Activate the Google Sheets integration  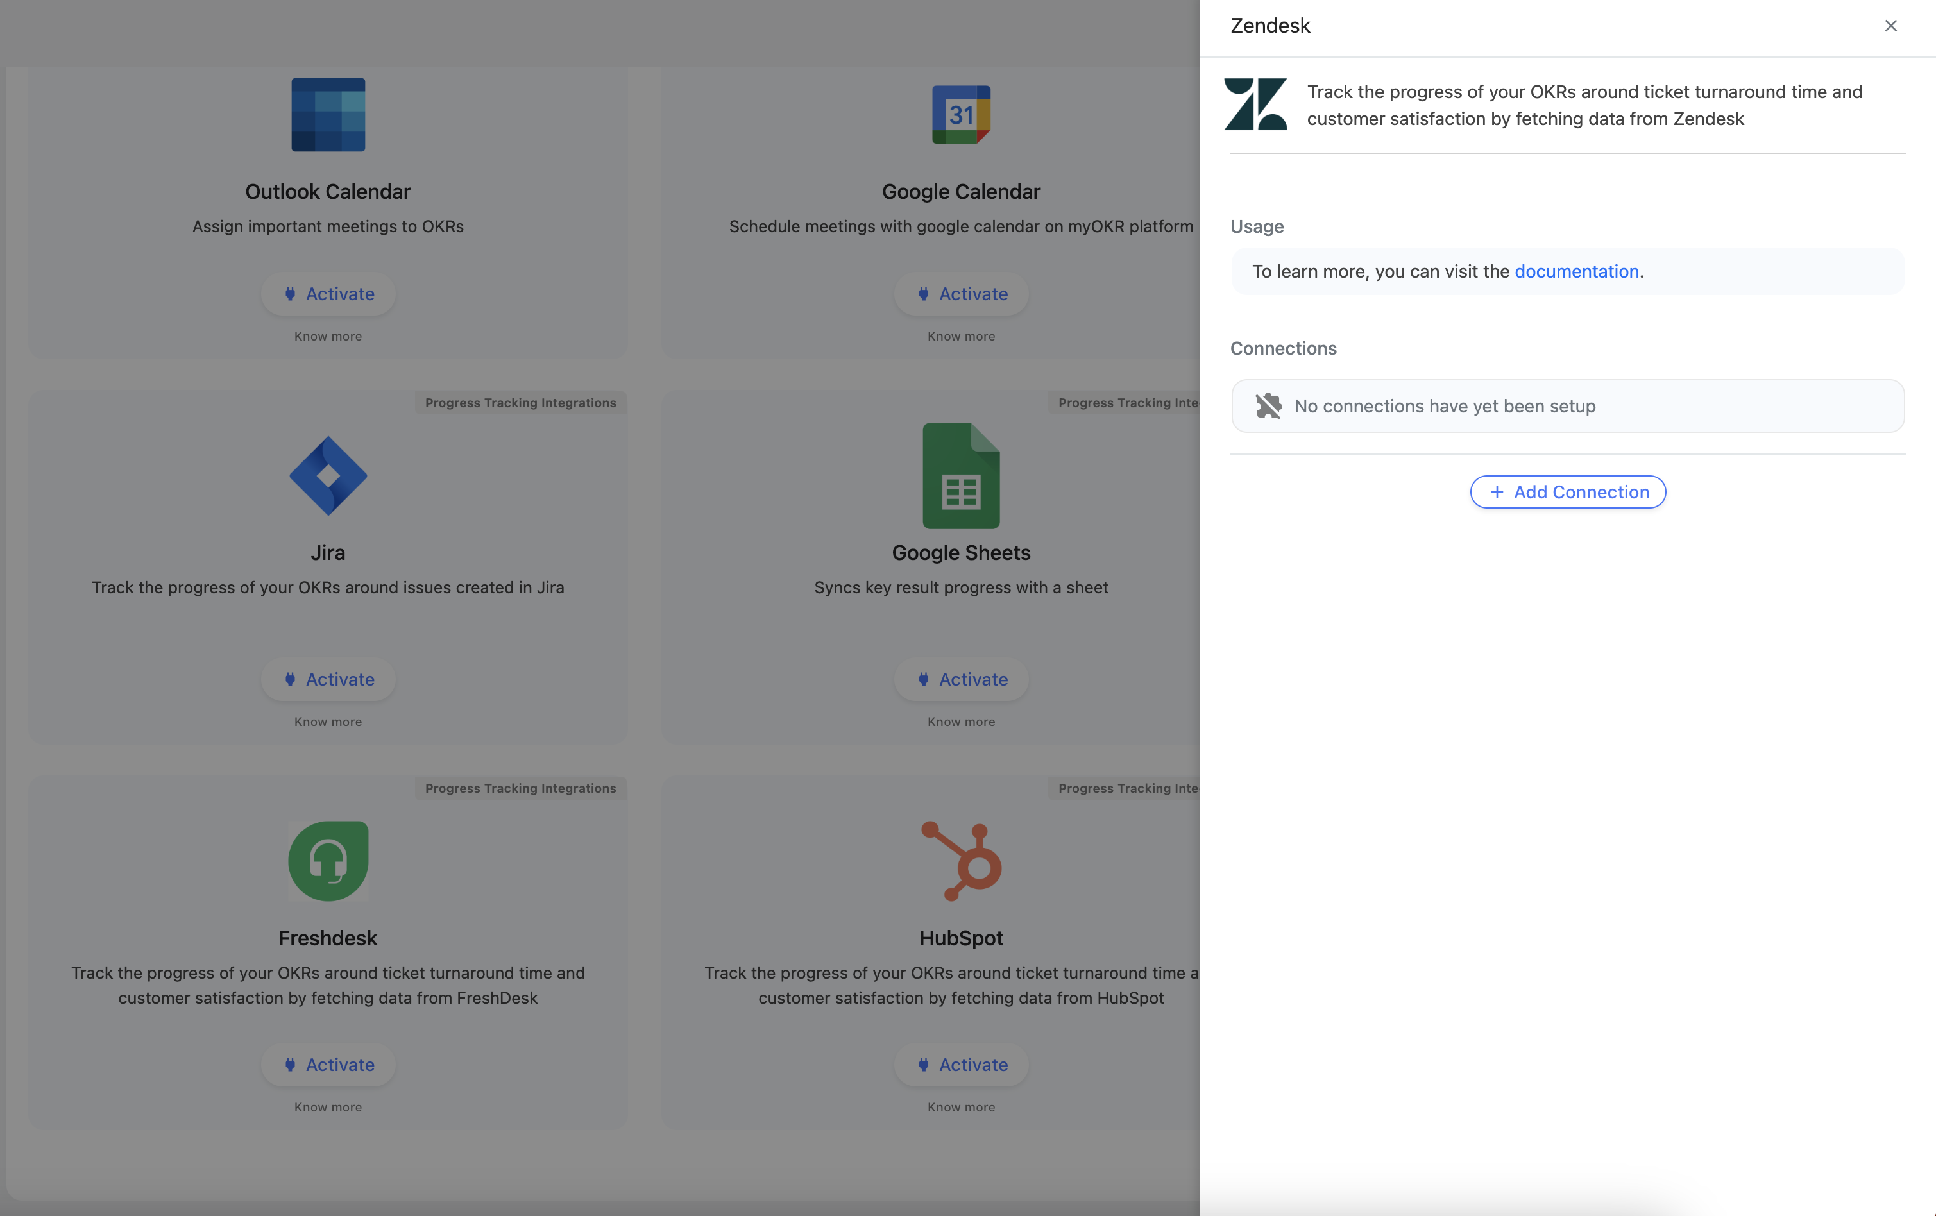[961, 679]
